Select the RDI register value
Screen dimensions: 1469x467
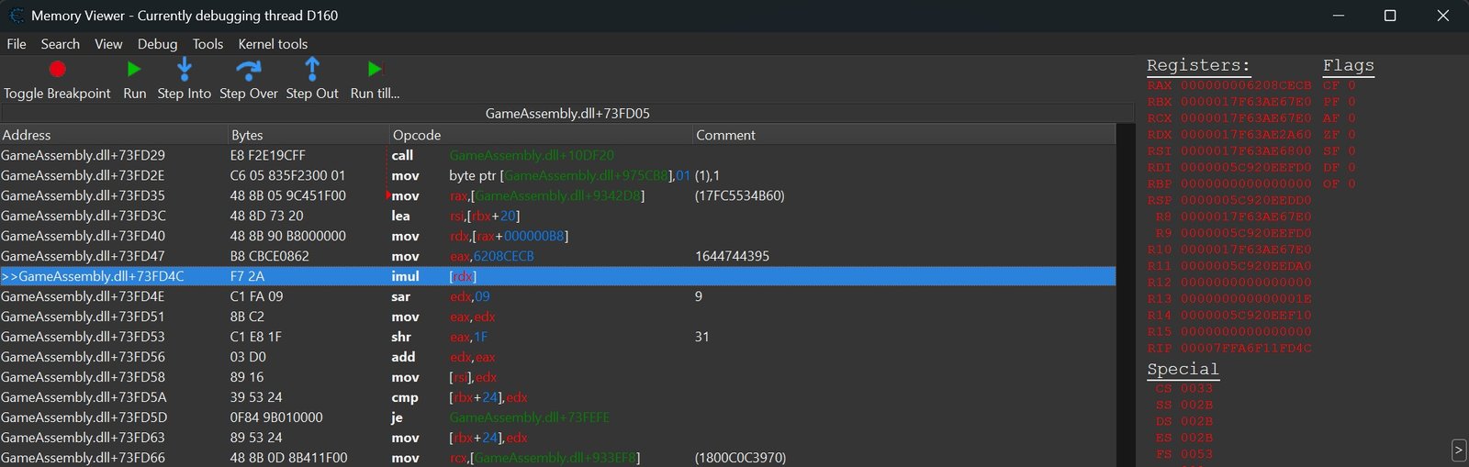click(1229, 168)
